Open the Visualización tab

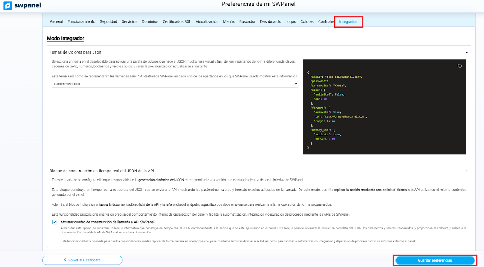207,22
